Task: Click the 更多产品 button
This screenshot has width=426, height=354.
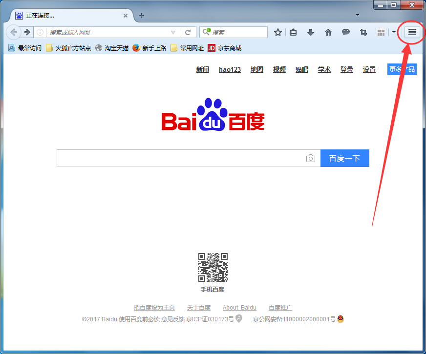Action: (x=402, y=69)
